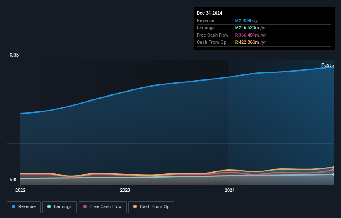Click the 2024 x-axis label
This screenshot has height=218, width=341.
[230, 191]
